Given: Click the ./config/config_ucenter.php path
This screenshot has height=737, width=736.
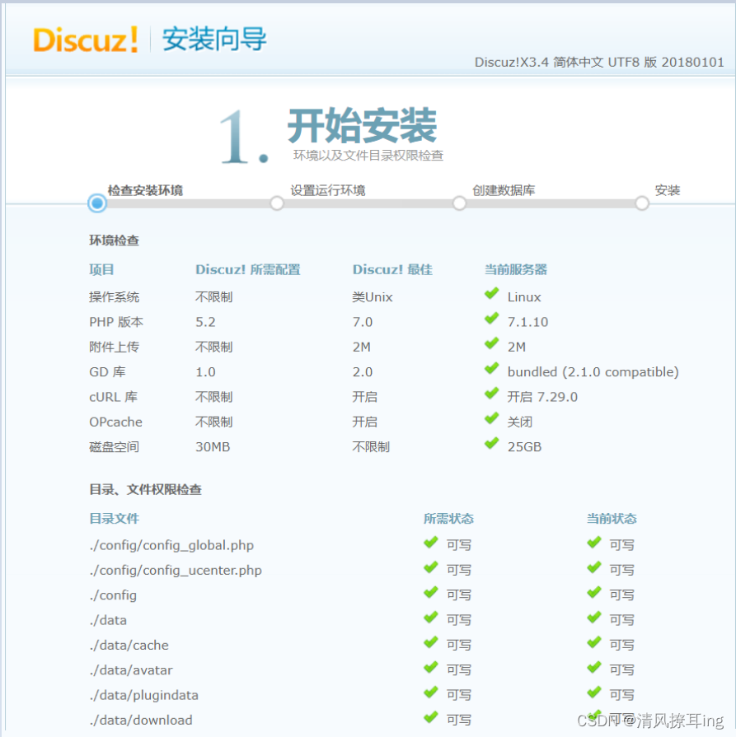Looking at the screenshot, I should click(x=176, y=570).
